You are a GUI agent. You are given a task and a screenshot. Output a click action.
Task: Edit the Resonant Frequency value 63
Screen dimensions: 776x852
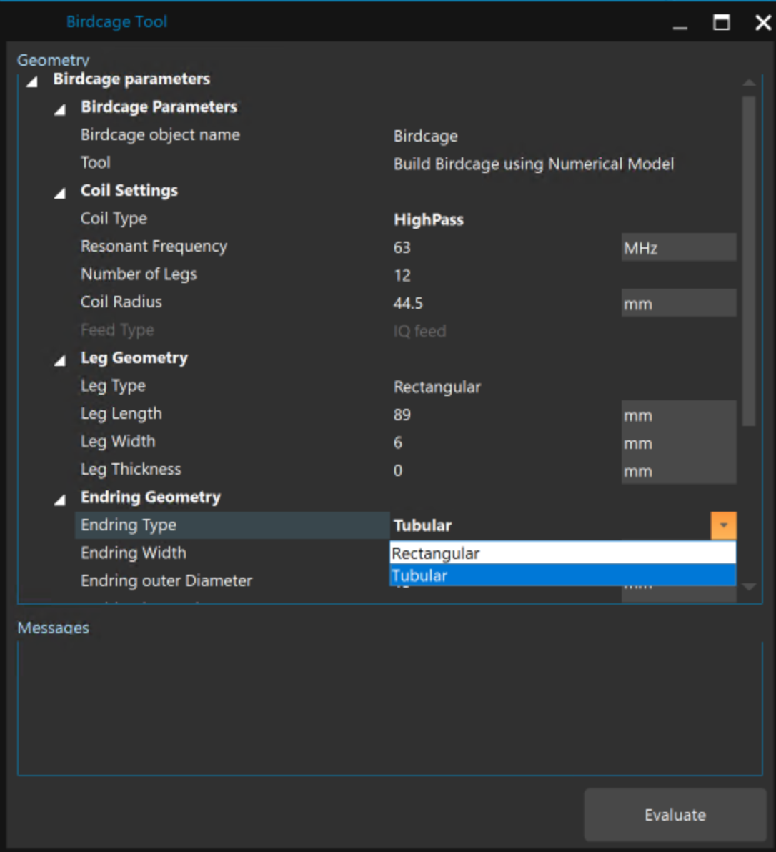(x=500, y=247)
